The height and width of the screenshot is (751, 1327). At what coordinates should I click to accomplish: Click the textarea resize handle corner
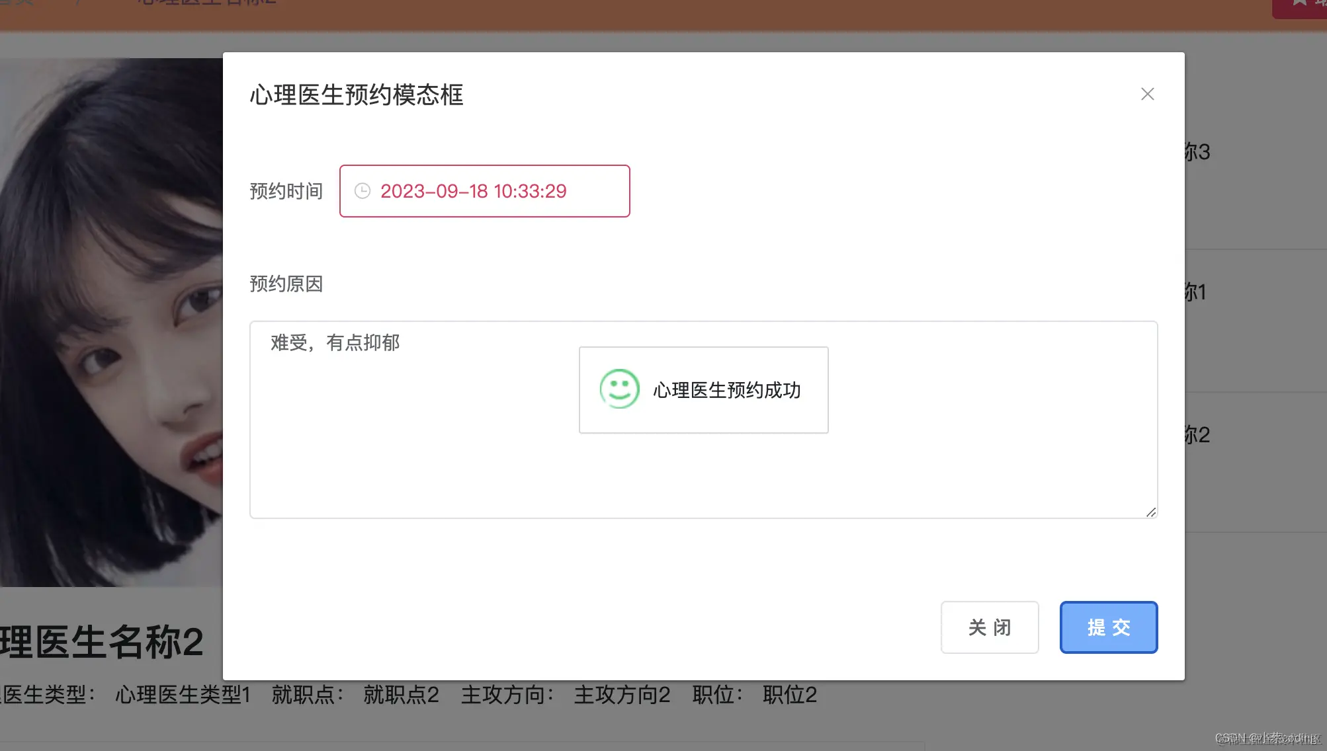1150,512
